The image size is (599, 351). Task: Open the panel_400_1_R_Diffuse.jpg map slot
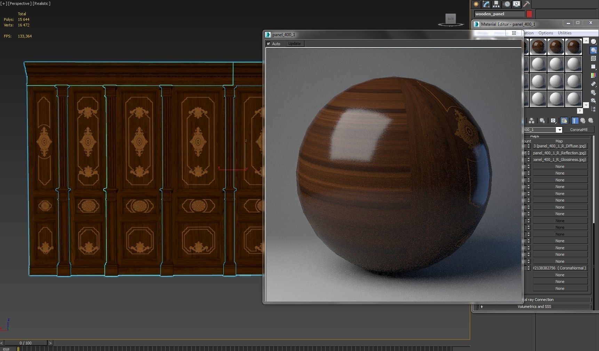(x=560, y=146)
